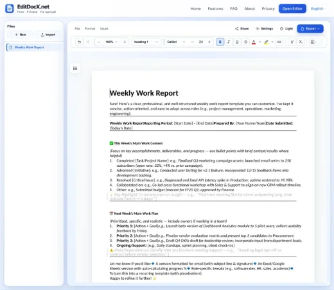
Task: Open the File menu
Action: pyautogui.click(x=77, y=29)
